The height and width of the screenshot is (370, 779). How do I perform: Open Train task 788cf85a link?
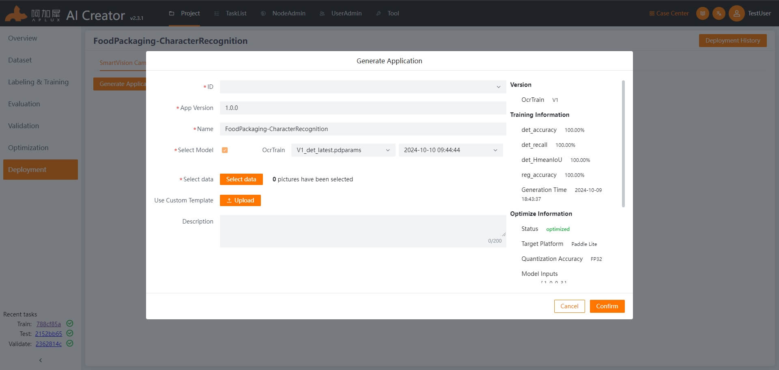pos(49,324)
